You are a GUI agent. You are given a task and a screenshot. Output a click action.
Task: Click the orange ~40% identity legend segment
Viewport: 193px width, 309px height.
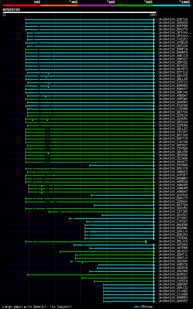59,5
